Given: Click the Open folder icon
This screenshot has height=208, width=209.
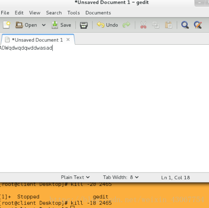Looking at the screenshot, I should click(x=19, y=25).
